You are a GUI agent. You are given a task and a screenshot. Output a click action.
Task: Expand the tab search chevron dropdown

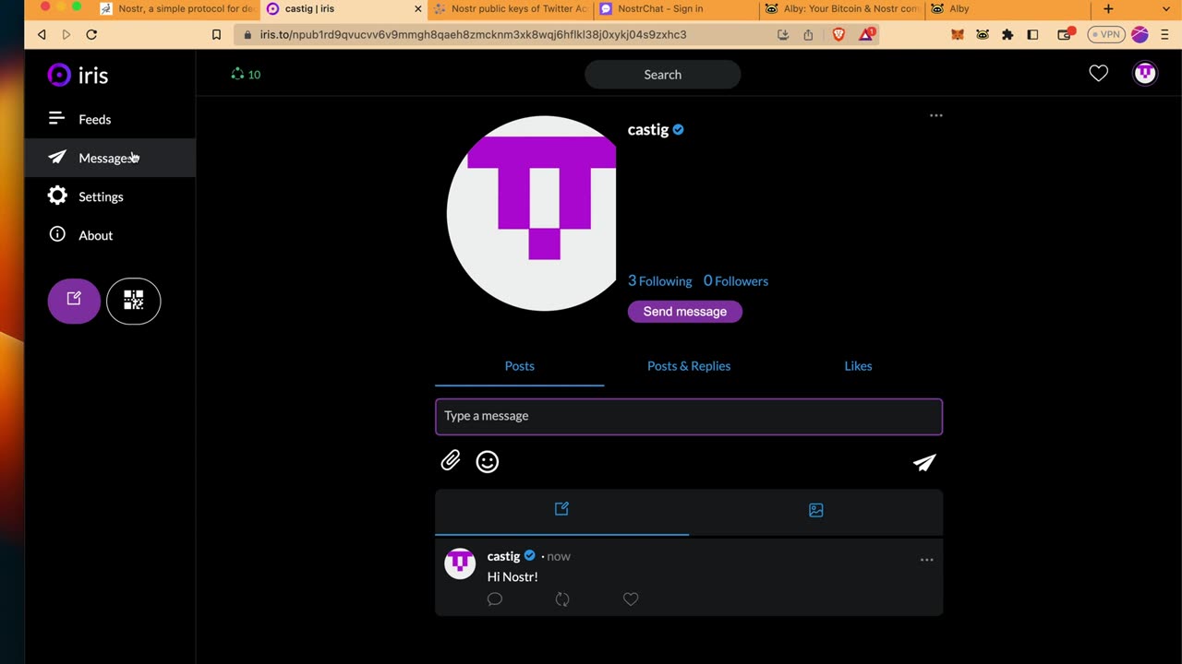click(1164, 9)
